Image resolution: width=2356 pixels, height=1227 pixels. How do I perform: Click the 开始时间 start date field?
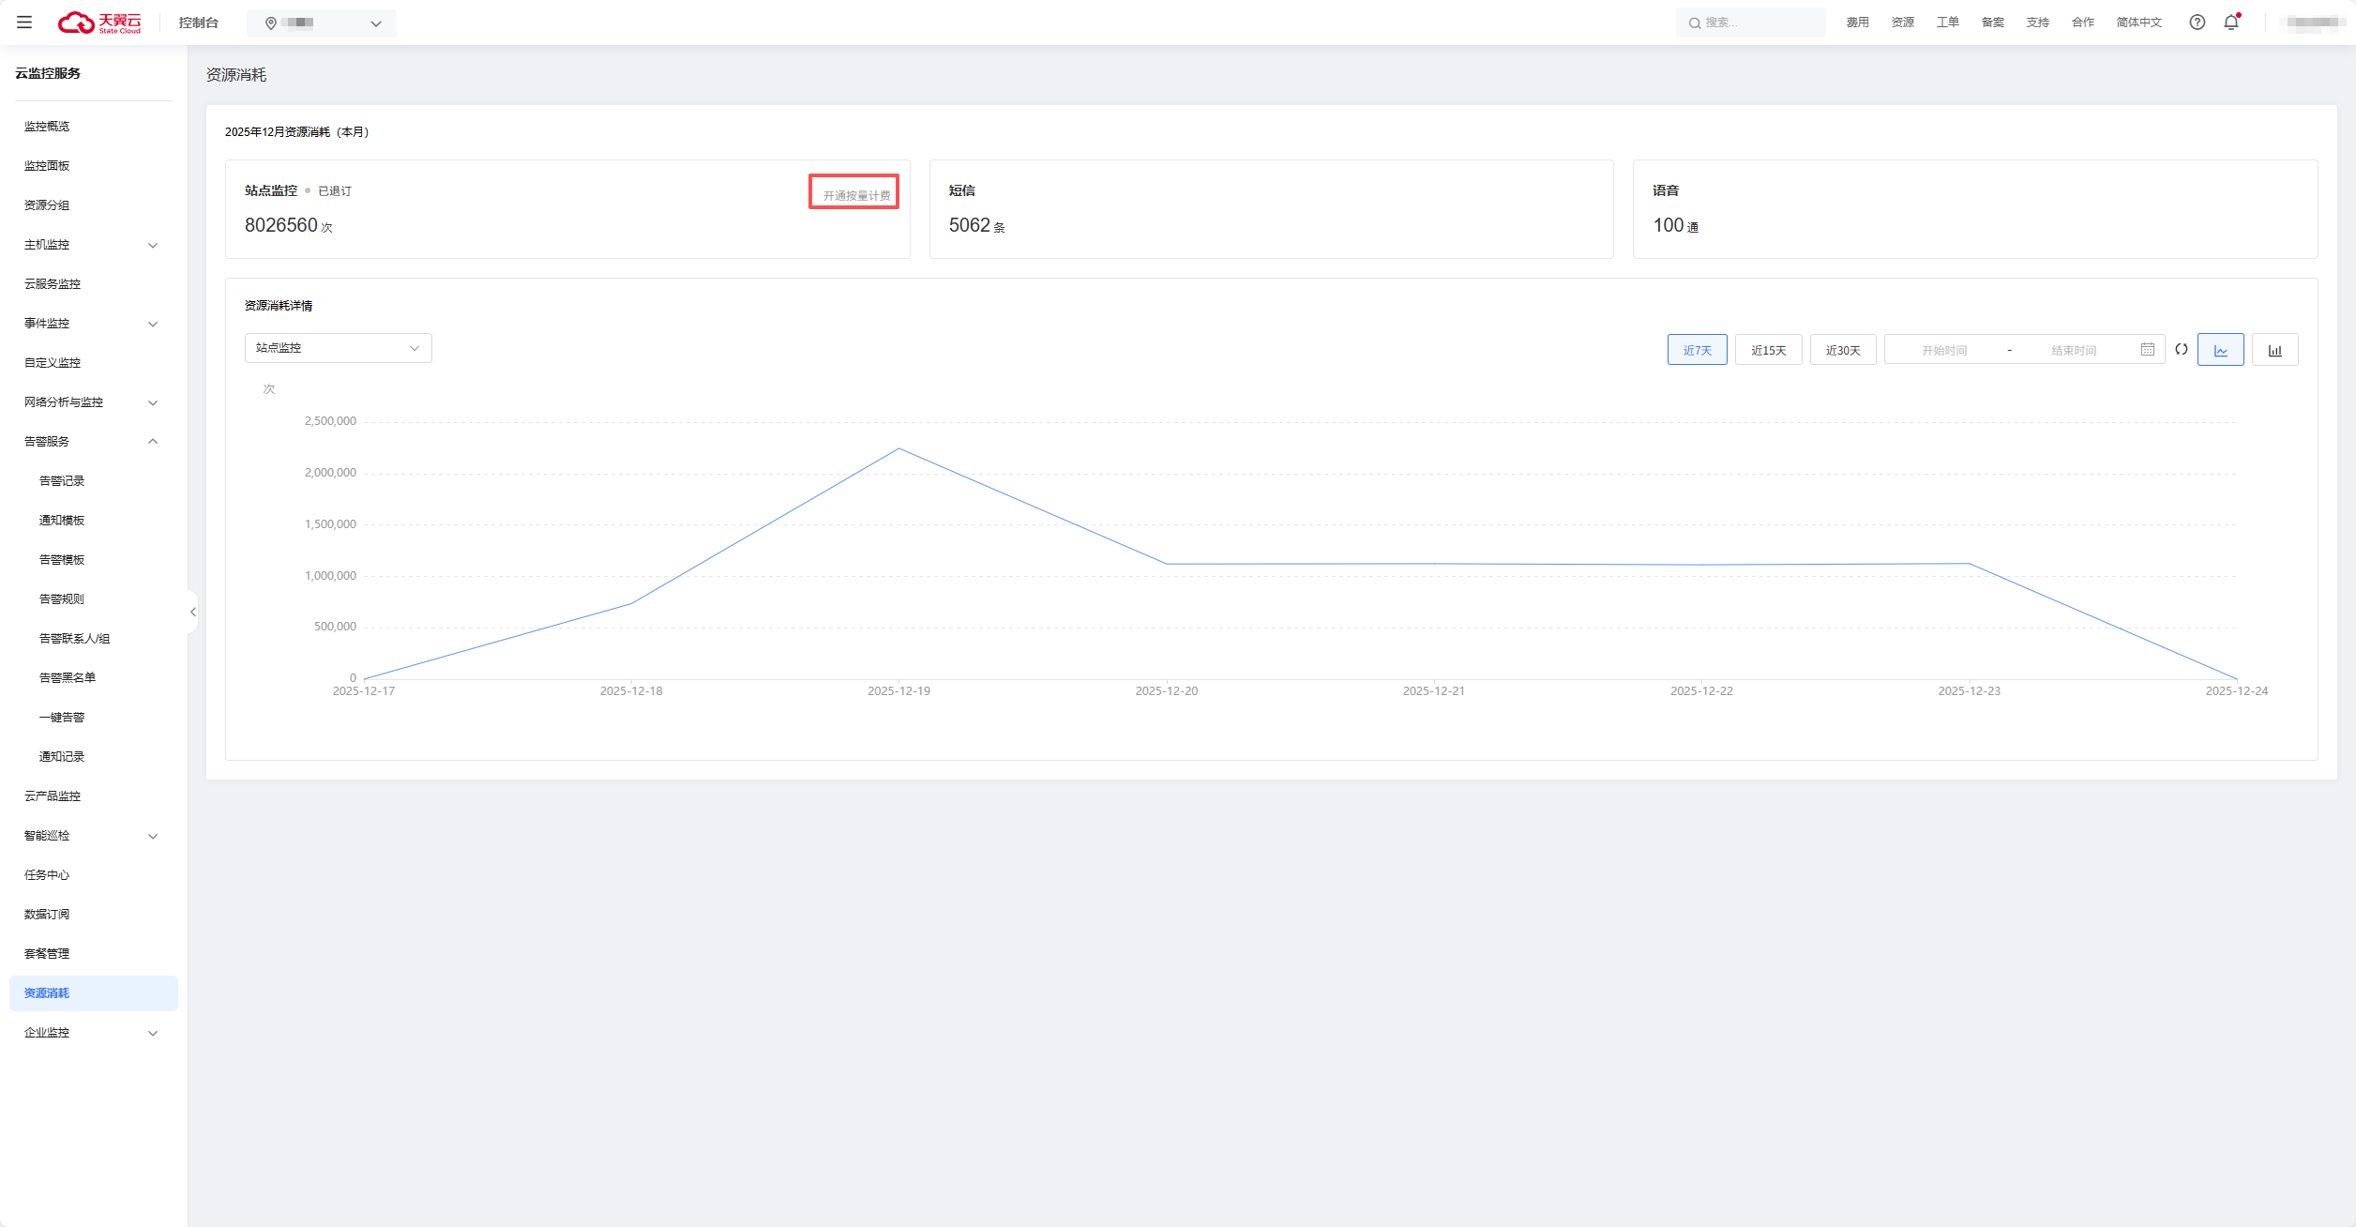click(1944, 350)
